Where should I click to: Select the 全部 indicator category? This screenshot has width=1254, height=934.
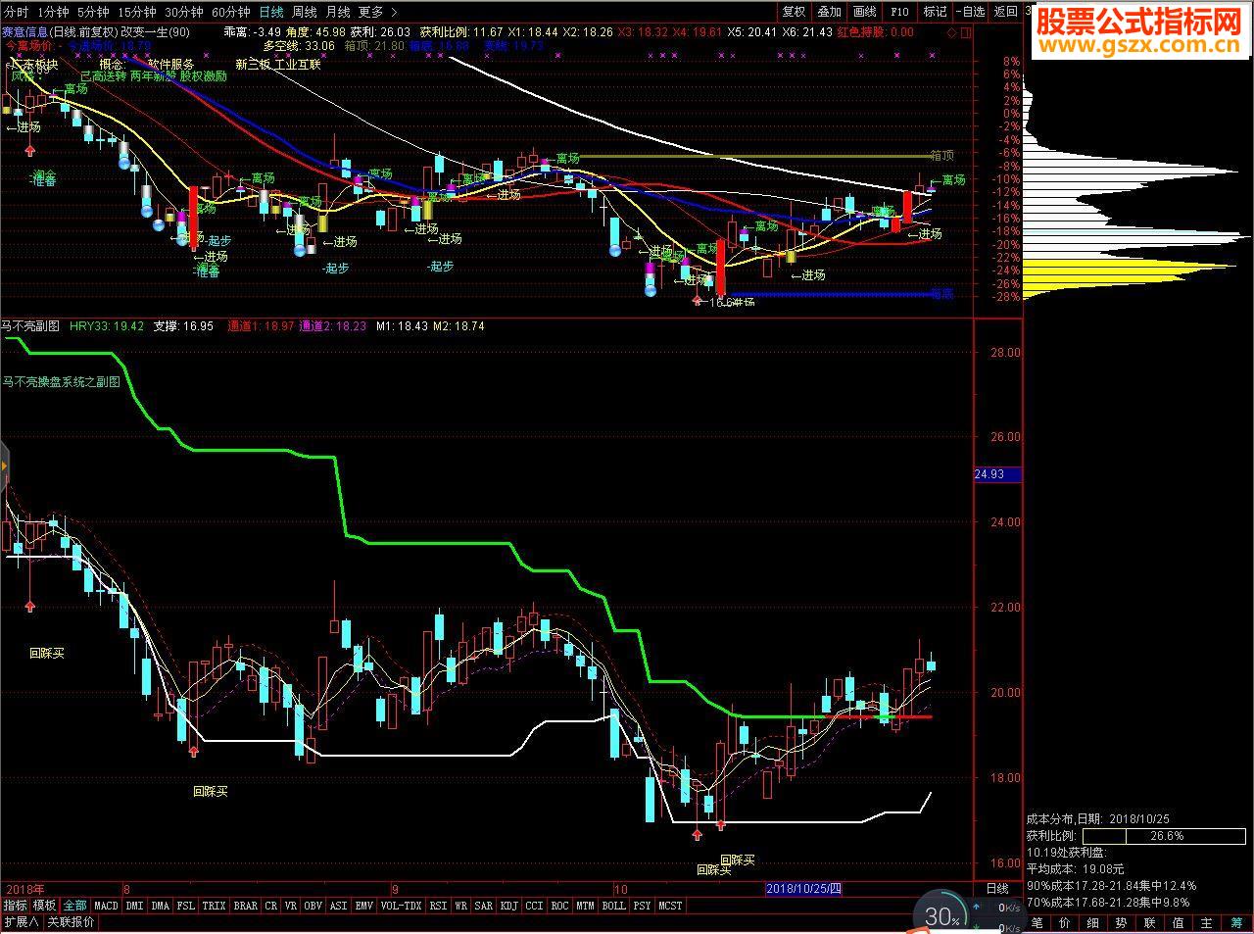[75, 906]
